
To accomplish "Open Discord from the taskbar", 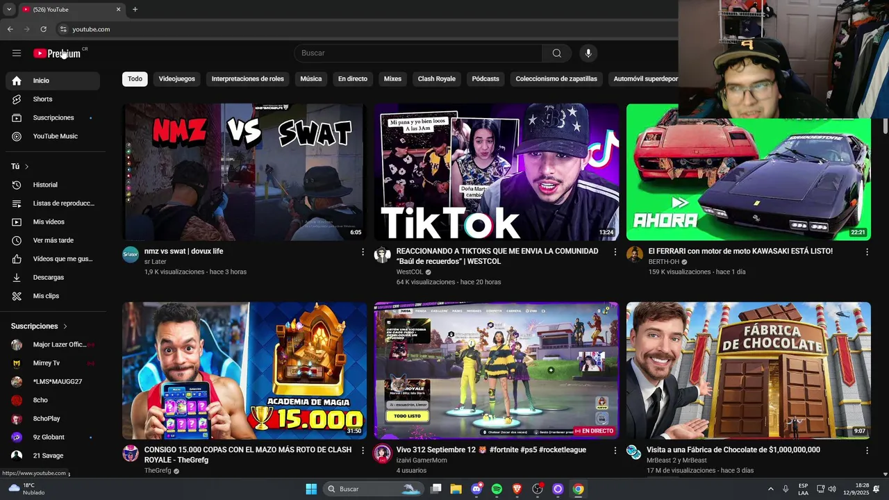I will click(x=476, y=489).
